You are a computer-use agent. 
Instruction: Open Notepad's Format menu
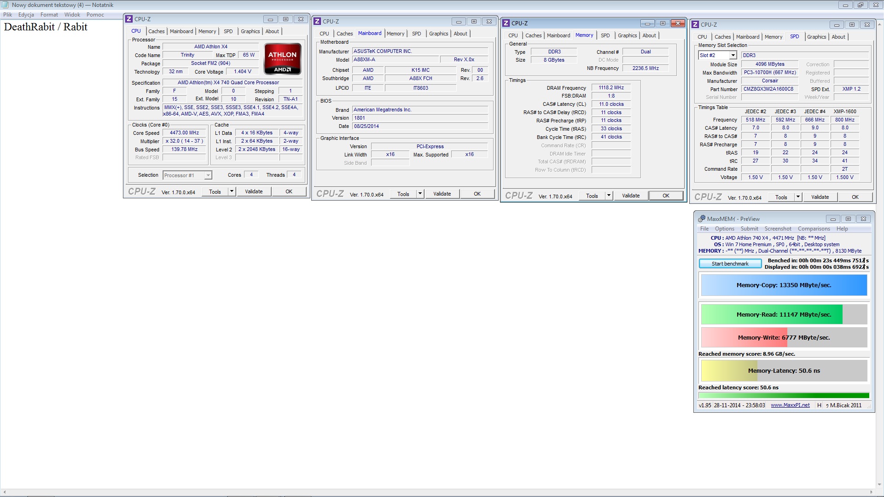pyautogui.click(x=49, y=15)
